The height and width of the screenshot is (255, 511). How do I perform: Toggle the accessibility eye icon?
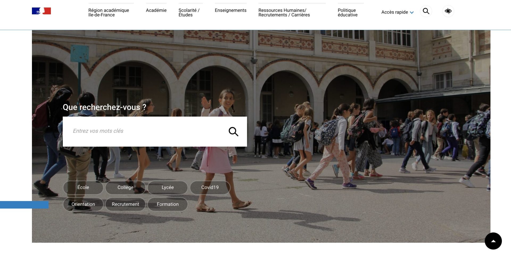pyautogui.click(x=448, y=11)
